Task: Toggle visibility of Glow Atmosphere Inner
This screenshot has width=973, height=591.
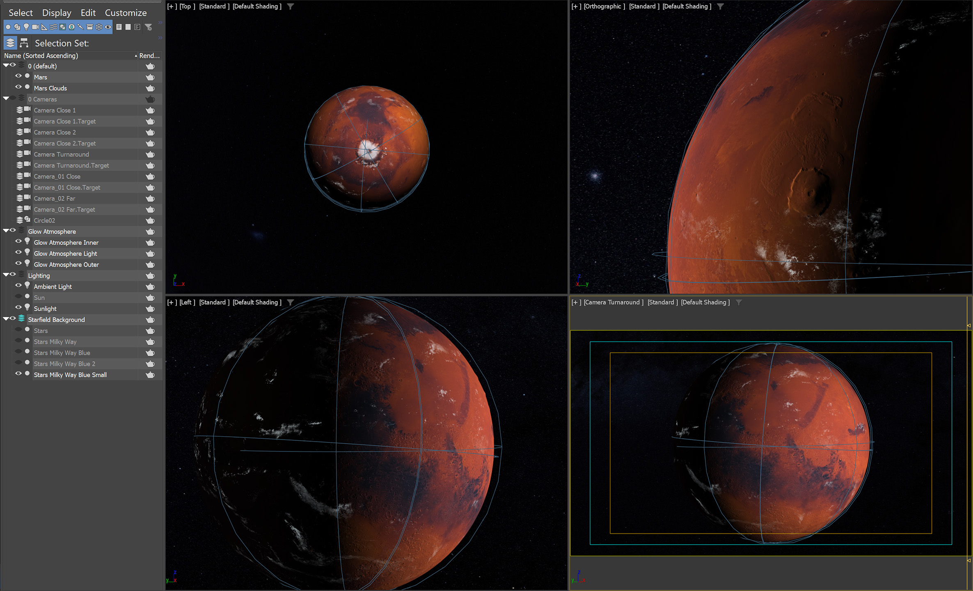Action: coord(18,242)
